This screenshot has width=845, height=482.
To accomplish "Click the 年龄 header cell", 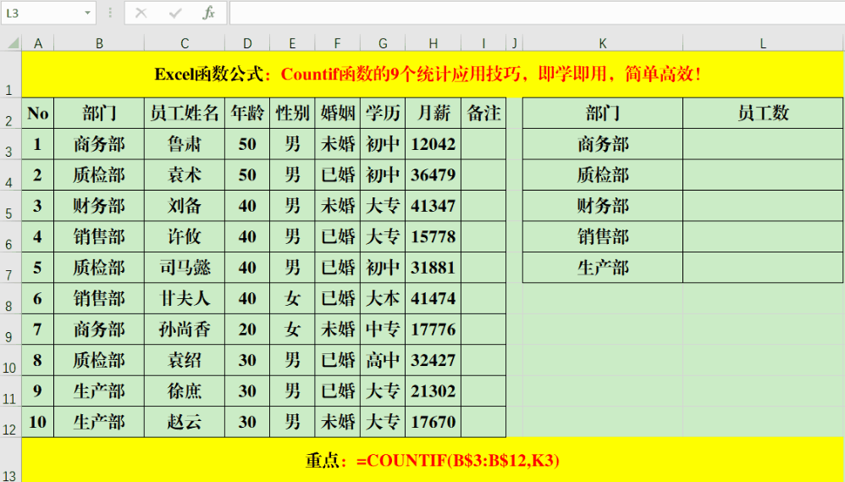I will pos(247,114).
